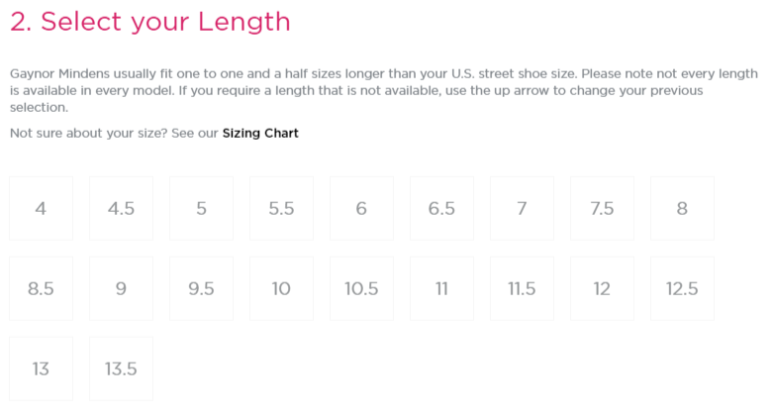Select the 13.5 length button
Image resolution: width=773 pixels, height=413 pixels.
tap(121, 368)
